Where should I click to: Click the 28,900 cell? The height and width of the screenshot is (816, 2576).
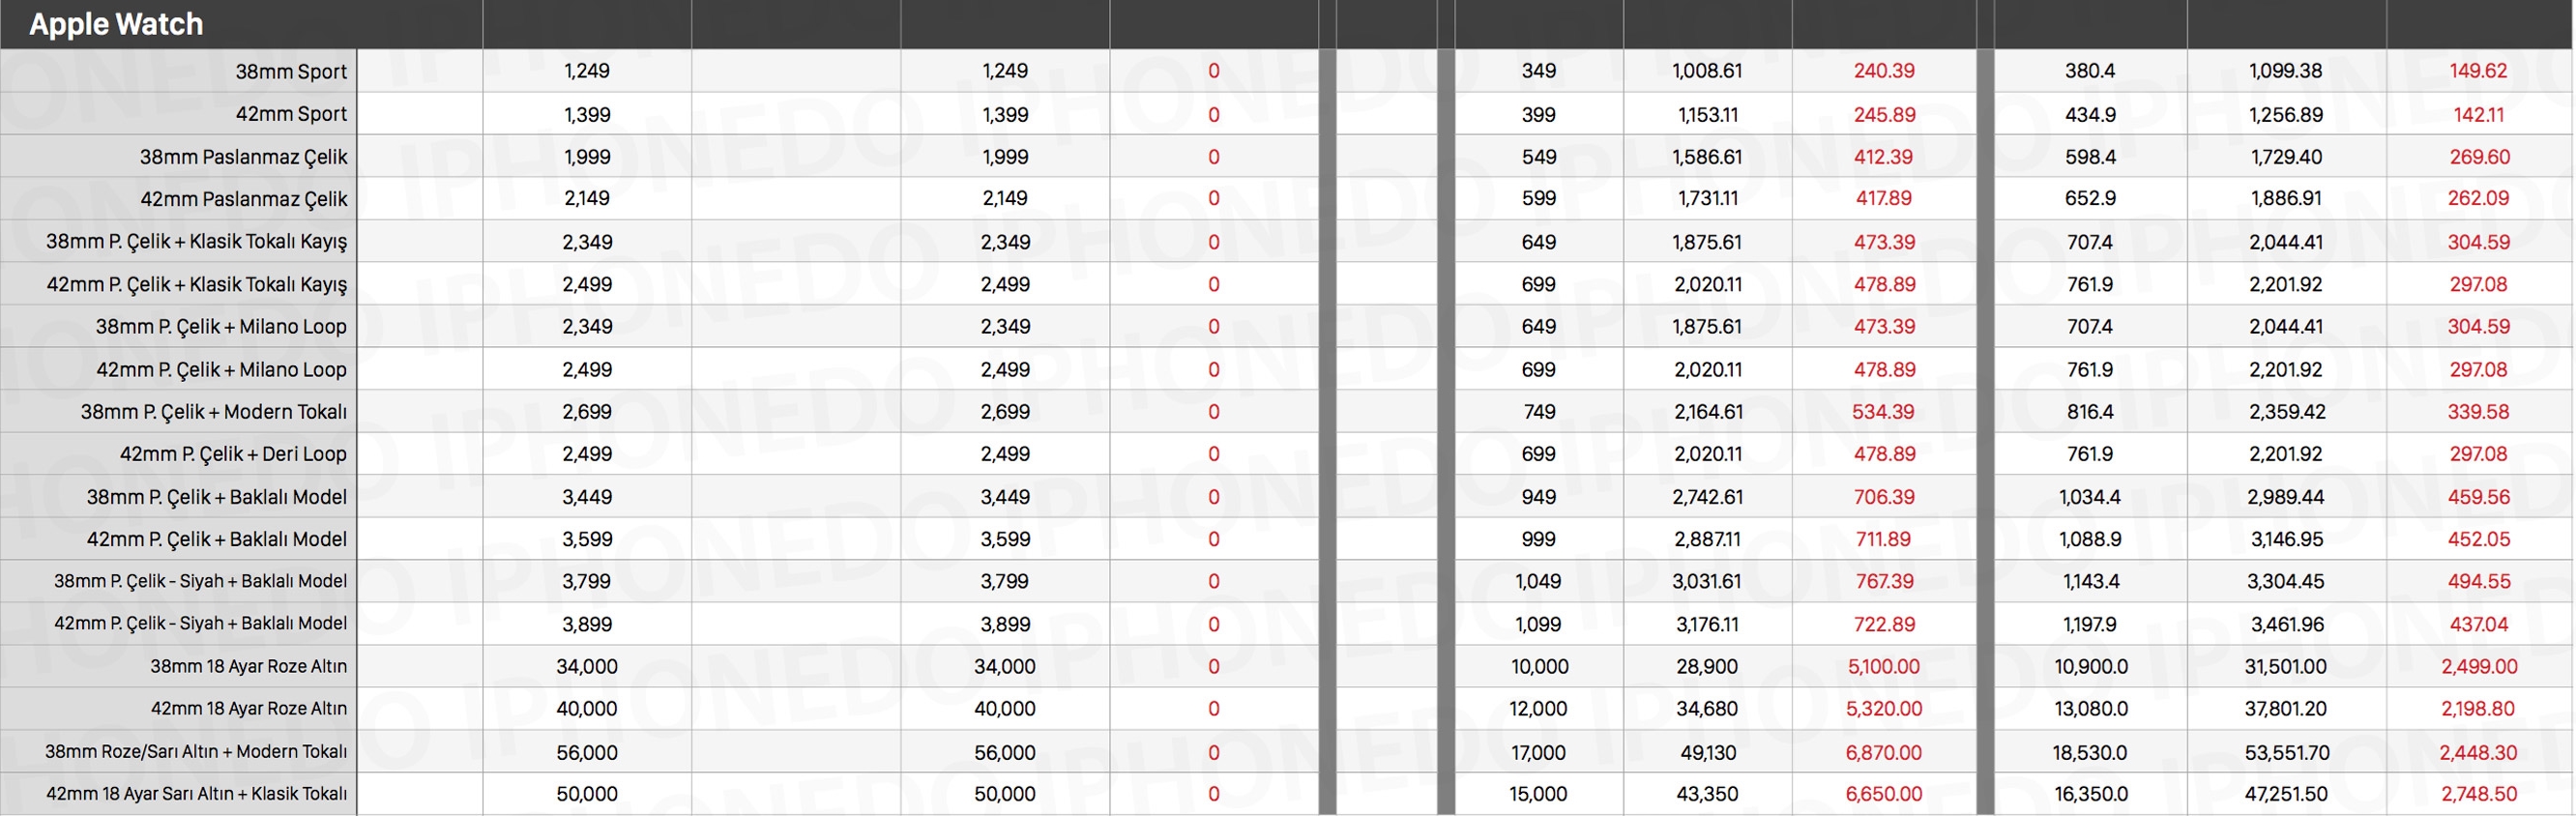[1707, 666]
